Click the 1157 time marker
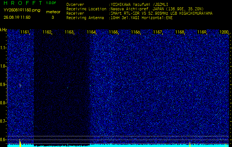This screenshot has height=147, width=232. (158, 32)
